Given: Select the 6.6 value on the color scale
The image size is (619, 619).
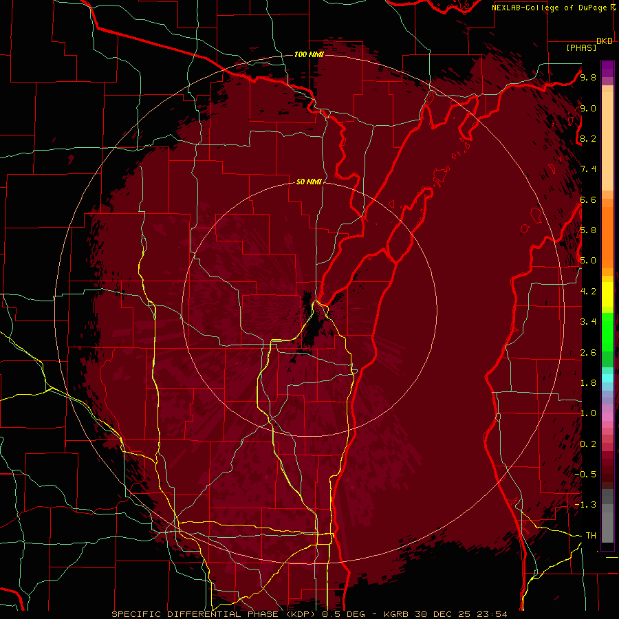Looking at the screenshot, I should coord(588,199).
